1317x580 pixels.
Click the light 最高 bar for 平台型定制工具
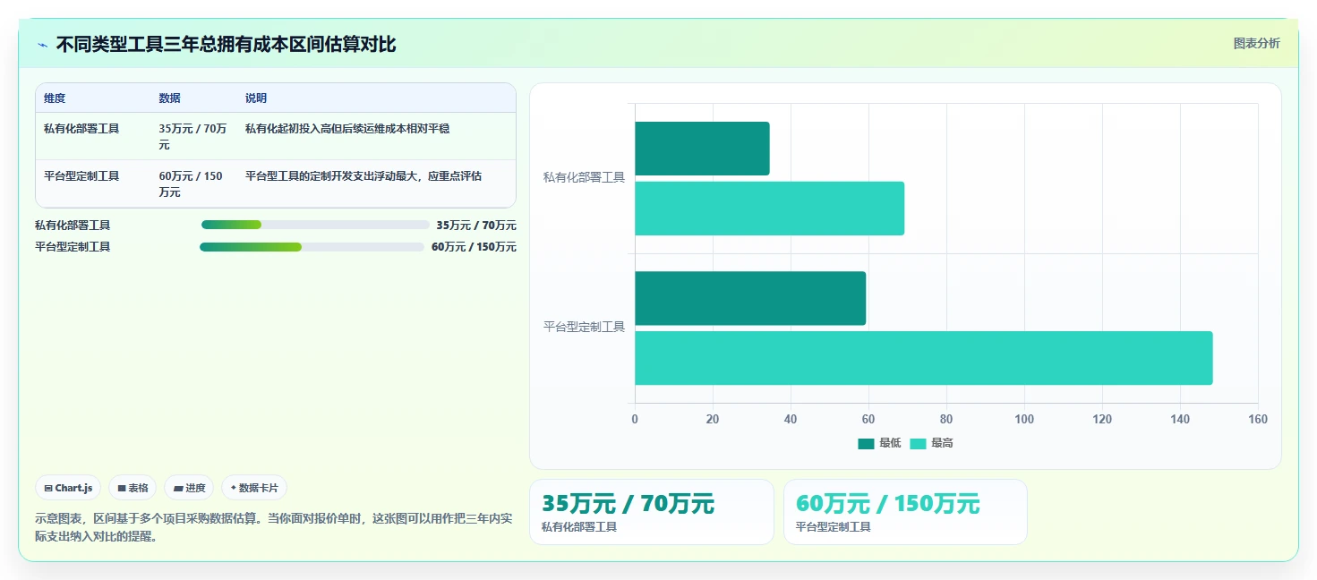coord(924,358)
